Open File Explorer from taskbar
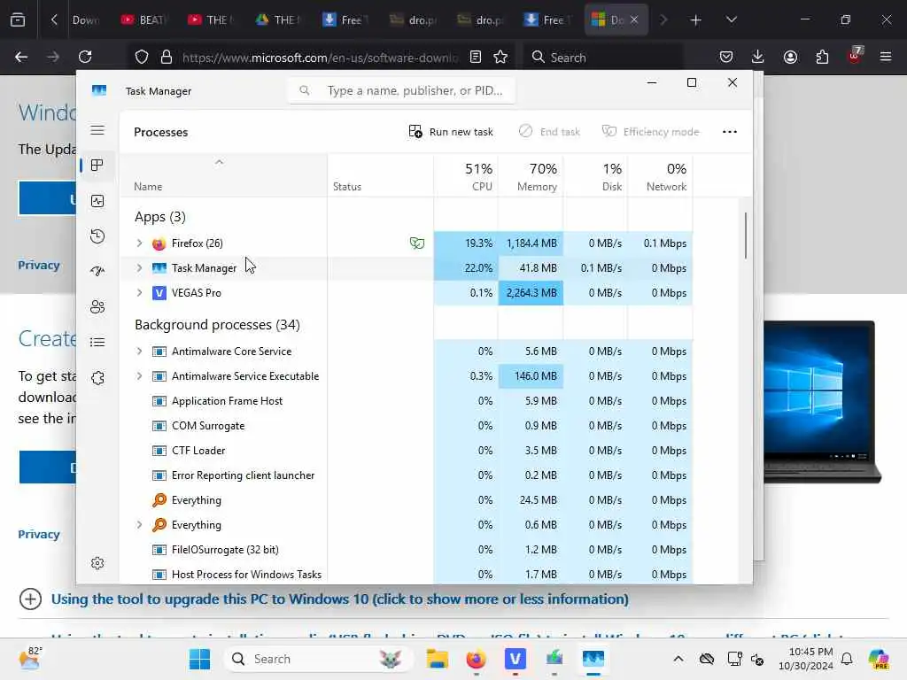907x680 pixels. click(438, 659)
